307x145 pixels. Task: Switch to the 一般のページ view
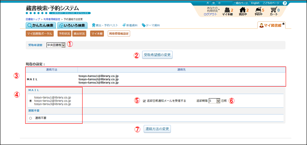[x=241, y=3]
